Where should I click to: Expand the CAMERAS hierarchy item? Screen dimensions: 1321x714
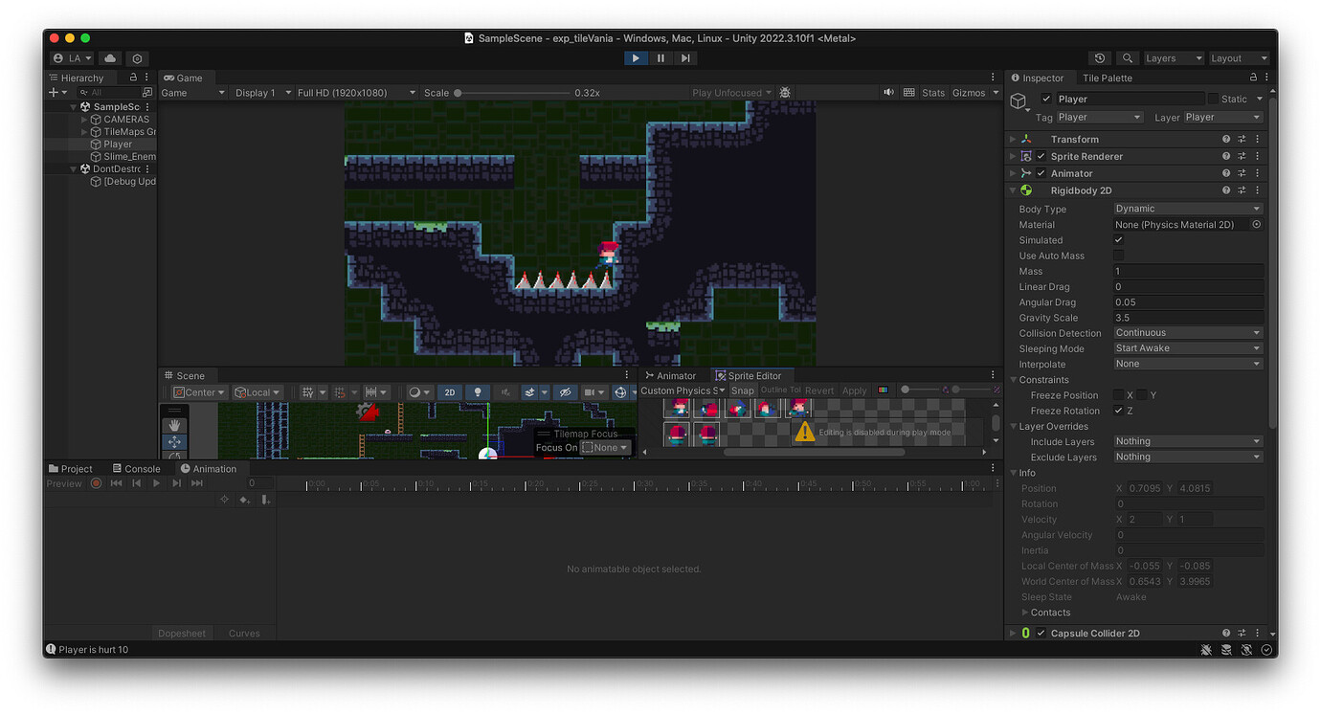(84, 120)
